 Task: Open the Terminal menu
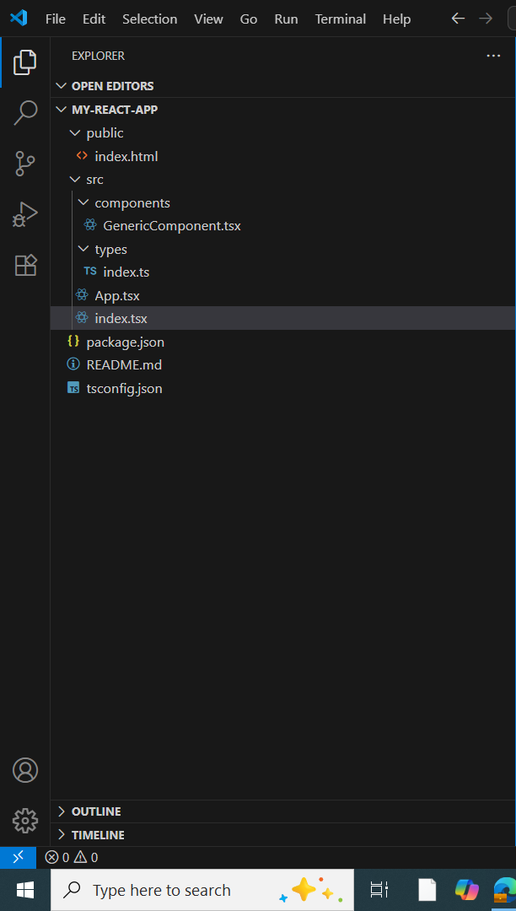click(341, 19)
